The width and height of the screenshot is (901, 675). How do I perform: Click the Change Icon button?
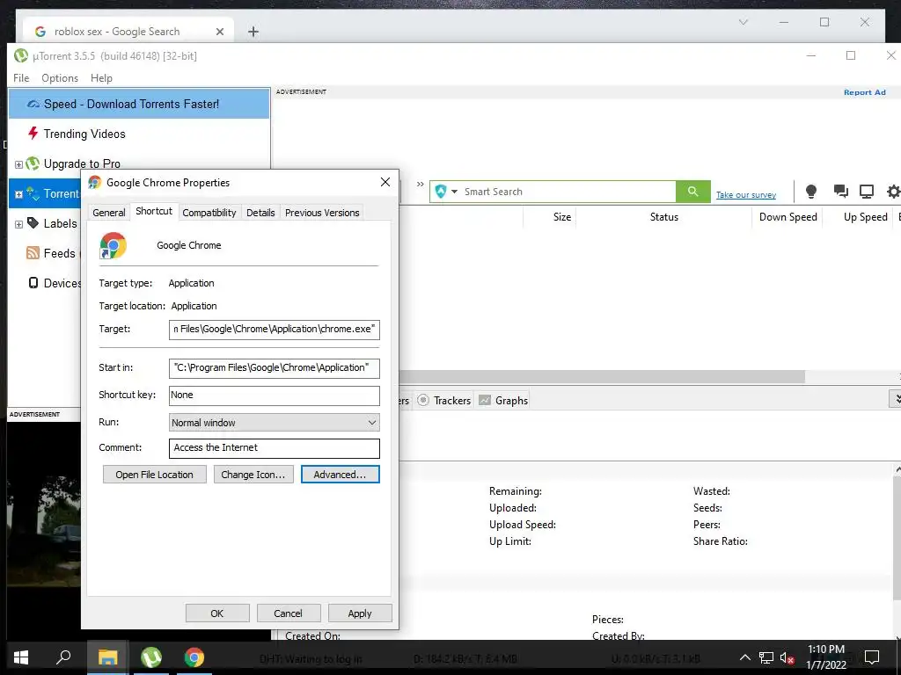pos(253,475)
